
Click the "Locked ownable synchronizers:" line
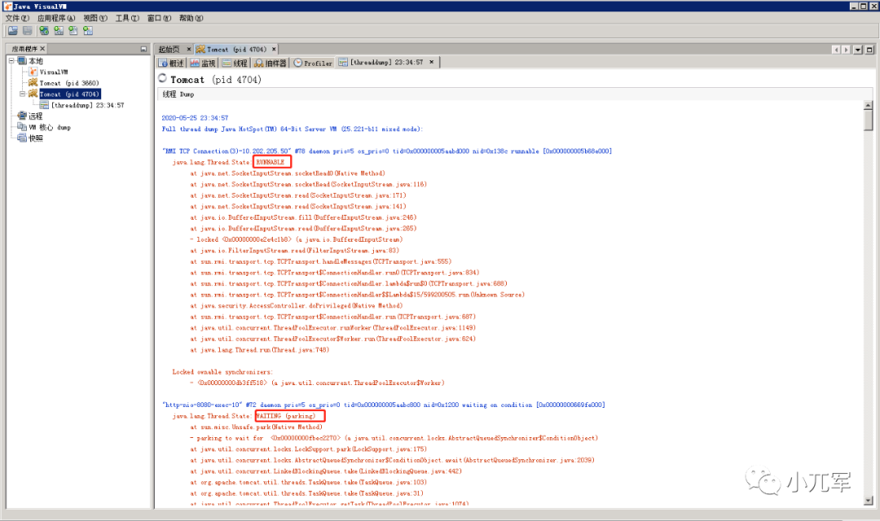[x=222, y=372]
